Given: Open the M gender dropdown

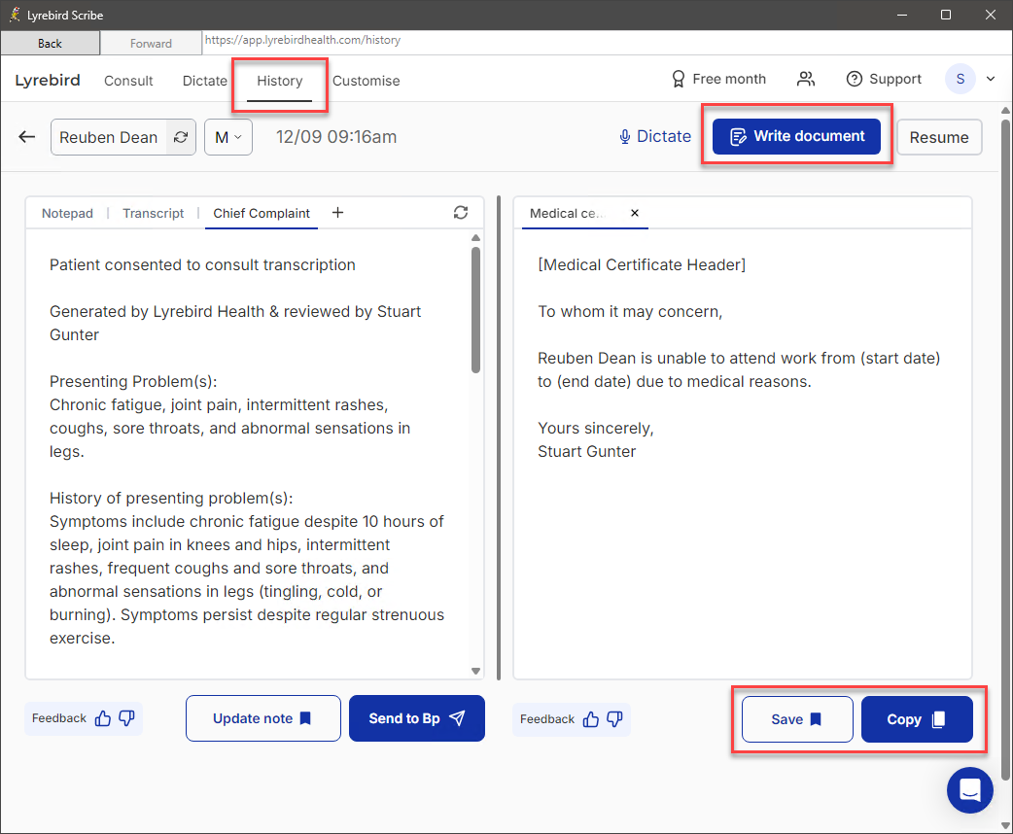Looking at the screenshot, I should (228, 137).
